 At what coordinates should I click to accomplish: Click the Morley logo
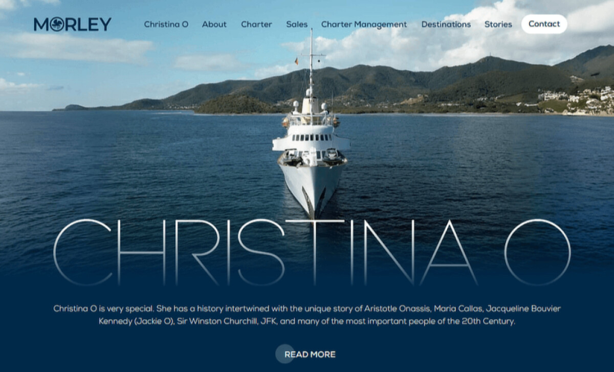73,24
